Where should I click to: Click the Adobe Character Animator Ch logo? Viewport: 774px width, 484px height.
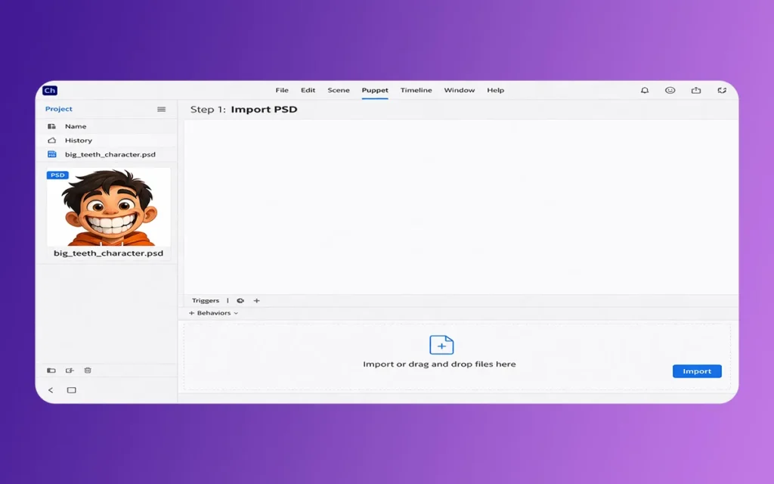click(50, 91)
